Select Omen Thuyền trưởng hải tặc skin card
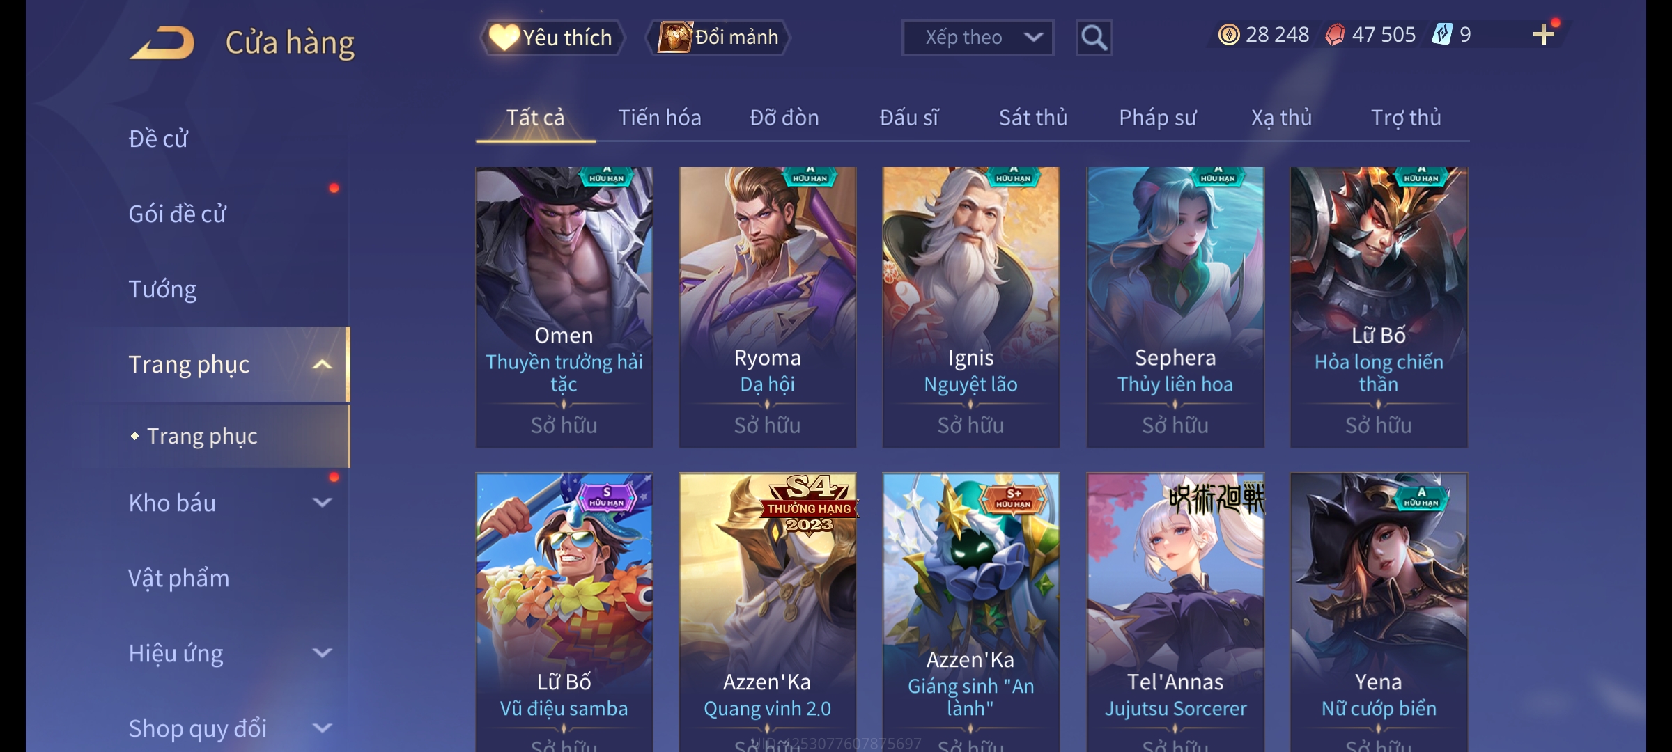The image size is (1672, 752). coord(564,307)
